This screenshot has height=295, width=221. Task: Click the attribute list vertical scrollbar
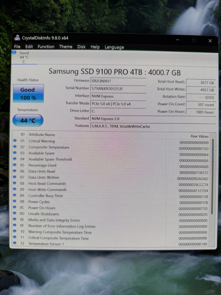pyautogui.click(x=212, y=176)
